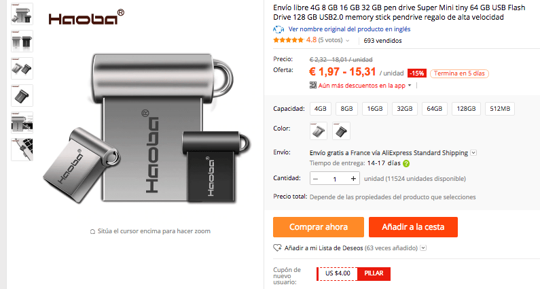Click the Haoba brand logo

(x=86, y=17)
